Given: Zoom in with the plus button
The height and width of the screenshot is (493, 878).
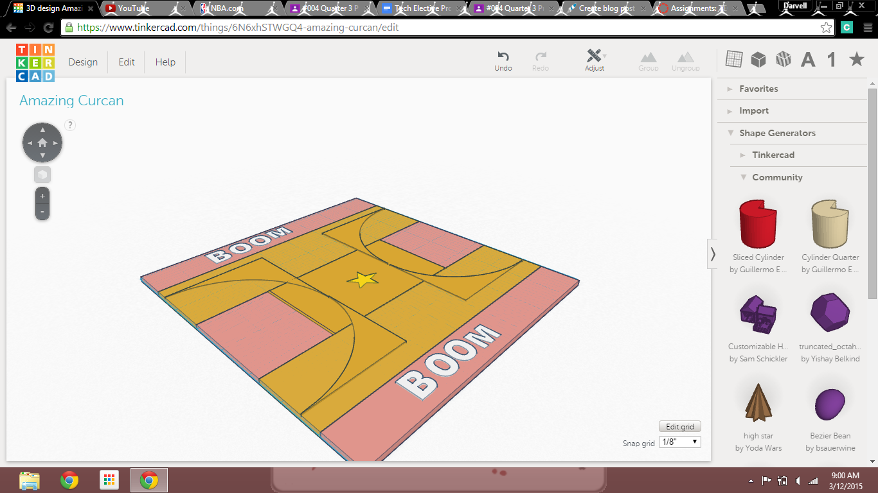Looking at the screenshot, I should point(42,196).
